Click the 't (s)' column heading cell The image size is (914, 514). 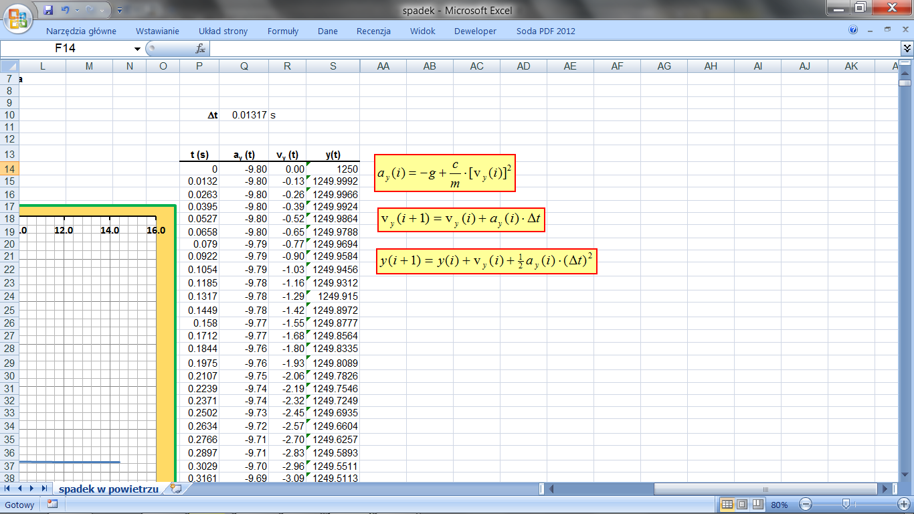coord(199,155)
